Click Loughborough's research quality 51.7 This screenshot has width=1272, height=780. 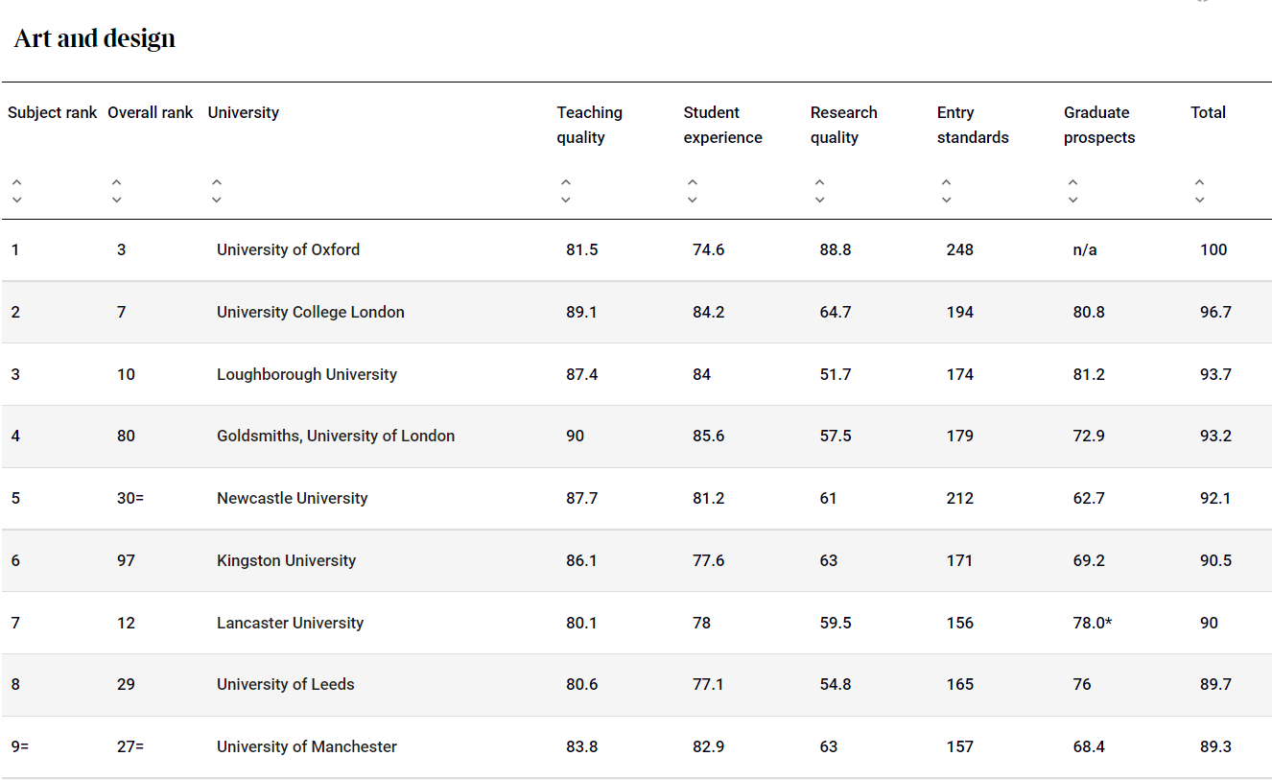(836, 374)
